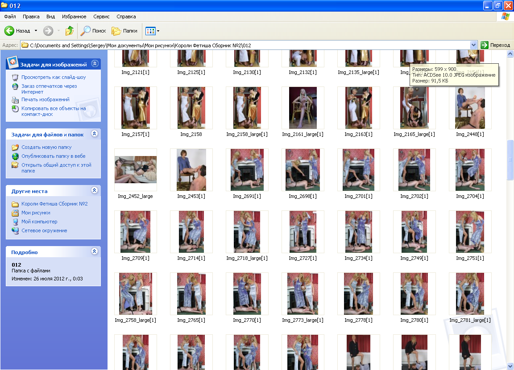The height and width of the screenshot is (370, 514).
Task: Click the slideshow icon in image tasks
Action: tap(15, 77)
